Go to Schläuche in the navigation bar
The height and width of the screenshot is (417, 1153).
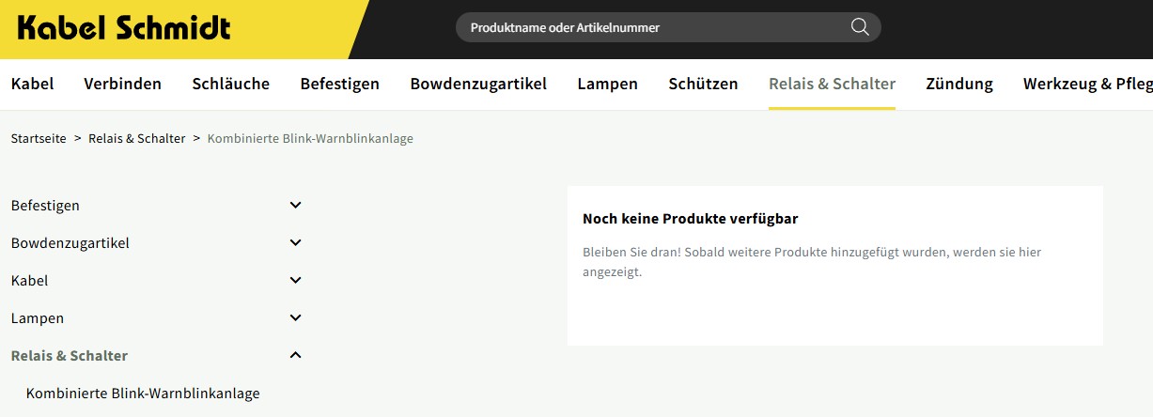[x=230, y=84]
